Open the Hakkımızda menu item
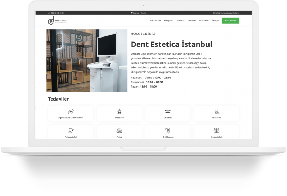 [155, 21]
